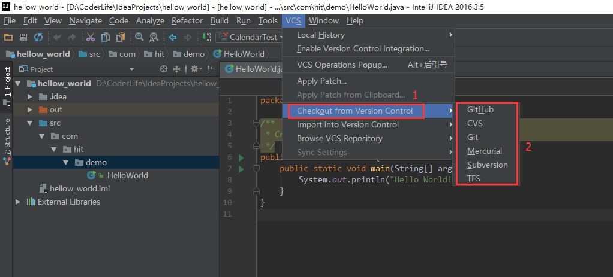
Task: Click the Cut scissors icon
Action: [x=91, y=38]
